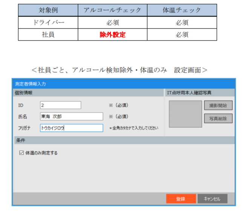Click the 対象例 table header cell
245x216 pixels.
click(48, 10)
